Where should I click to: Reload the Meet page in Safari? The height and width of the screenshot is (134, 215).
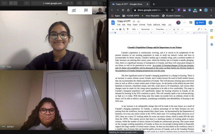[72, 3]
